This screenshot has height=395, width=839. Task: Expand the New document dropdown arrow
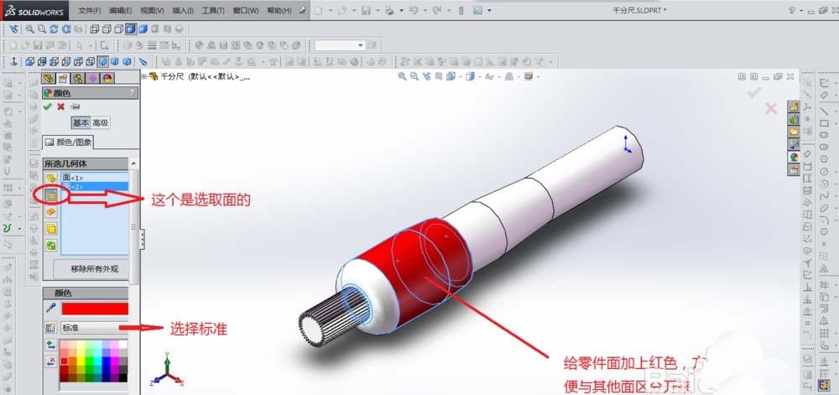tap(331, 10)
